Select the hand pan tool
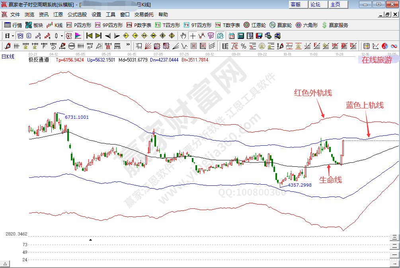This screenshot has width=400, height=268. 183,36
